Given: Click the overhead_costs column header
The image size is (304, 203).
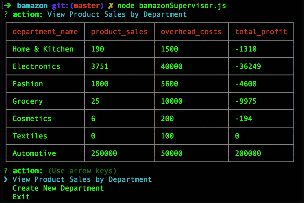Looking at the screenshot, I should (191, 32).
